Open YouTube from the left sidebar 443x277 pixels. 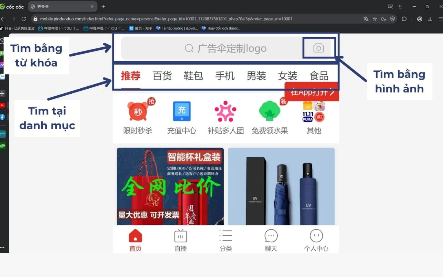pos(3,105)
